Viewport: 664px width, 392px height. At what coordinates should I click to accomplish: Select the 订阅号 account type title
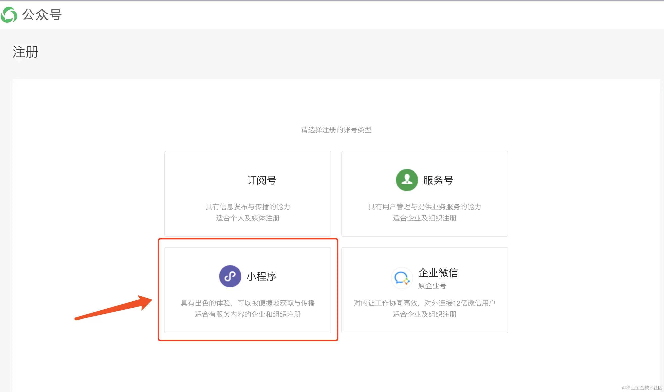pos(261,180)
